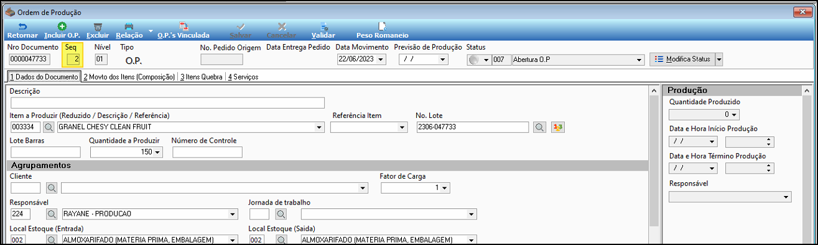
Task: Click the Produção panel vertical scrollbar
Action: [x=807, y=165]
